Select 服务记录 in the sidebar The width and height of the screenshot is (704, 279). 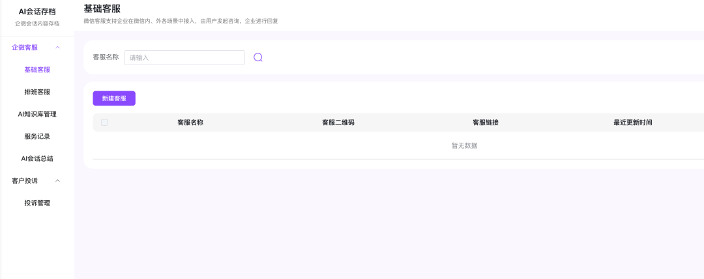coord(37,136)
